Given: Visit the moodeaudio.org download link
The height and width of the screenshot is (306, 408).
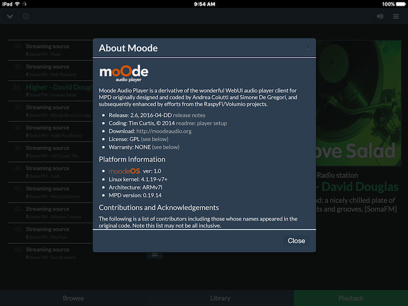Looking at the screenshot, I should [x=164, y=131].
